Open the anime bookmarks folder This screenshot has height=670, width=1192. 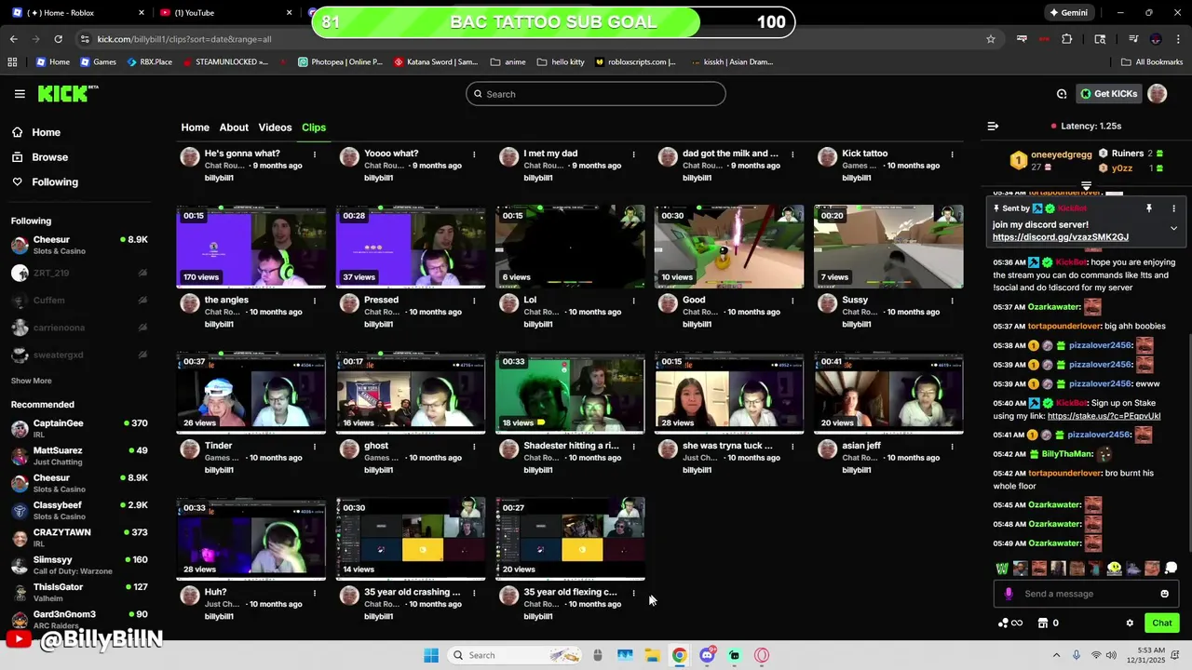508,62
